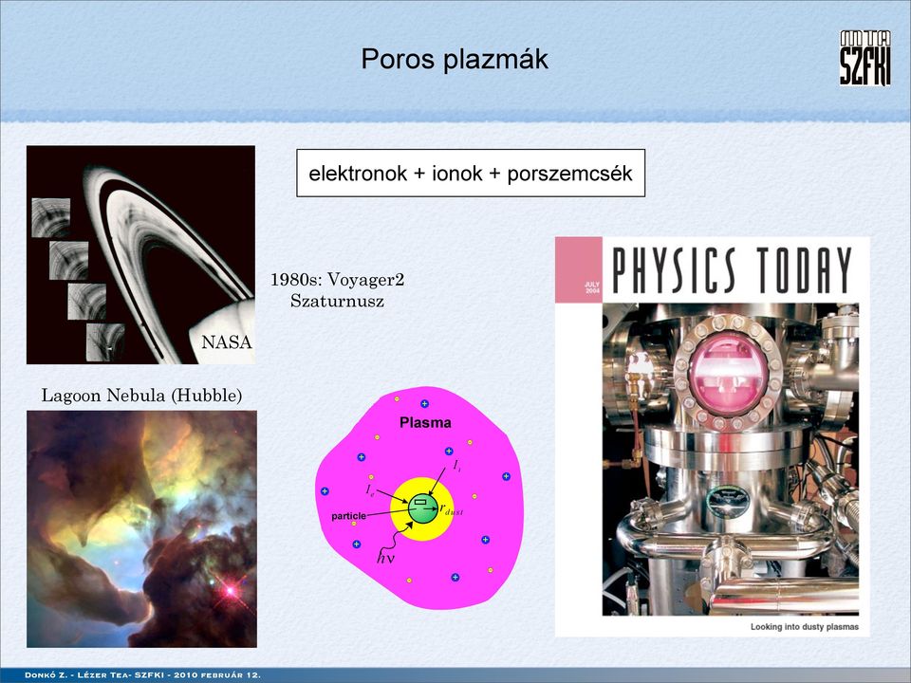Click the 'particle' label in the diagram
Viewport: 911px width, 683px height.
348,516
